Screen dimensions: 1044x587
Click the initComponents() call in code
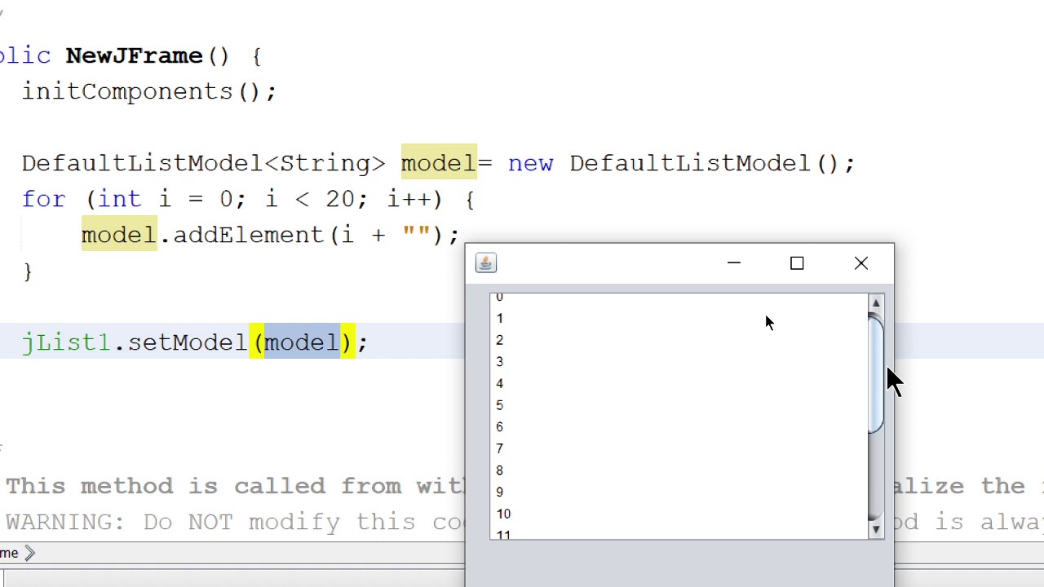(149, 91)
